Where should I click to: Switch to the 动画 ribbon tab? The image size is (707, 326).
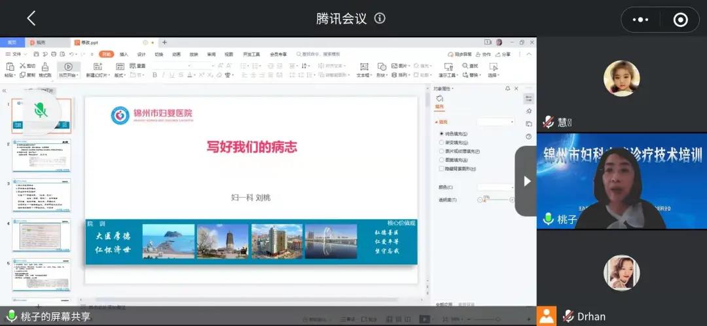(176, 54)
